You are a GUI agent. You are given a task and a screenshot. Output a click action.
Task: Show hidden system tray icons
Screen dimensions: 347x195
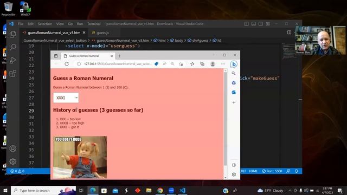pyautogui.click(x=290, y=190)
